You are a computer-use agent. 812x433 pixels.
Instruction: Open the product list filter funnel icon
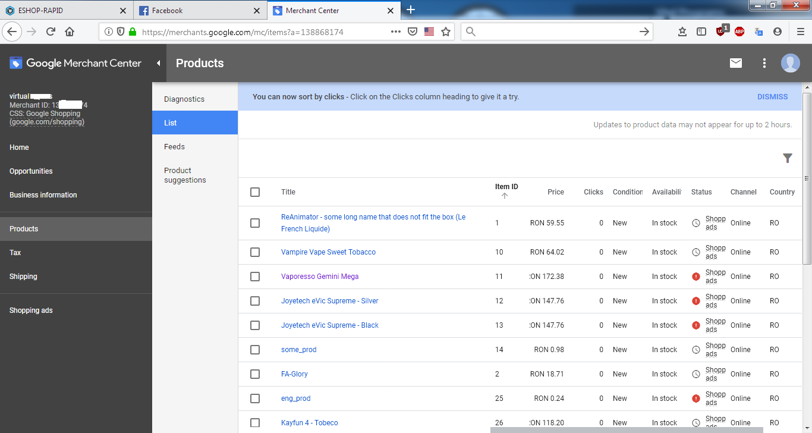point(788,158)
